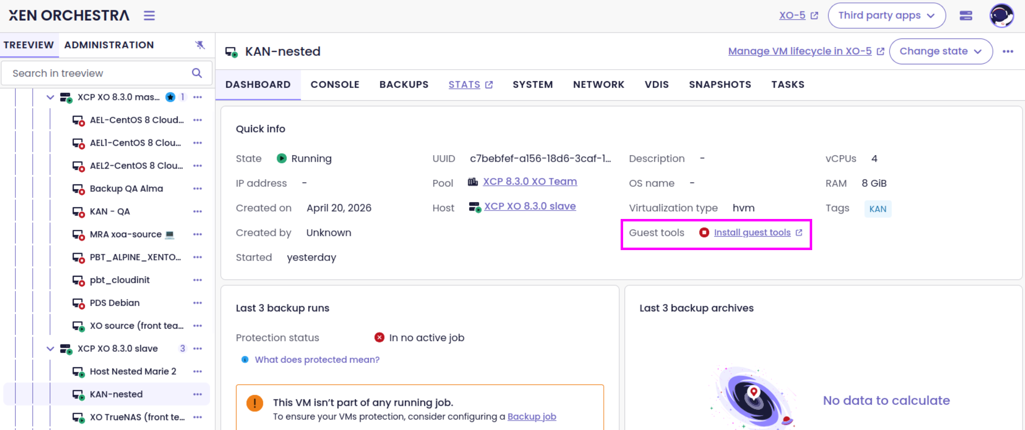Open the Third party apps dropdown
The image size is (1025, 430).
point(886,15)
